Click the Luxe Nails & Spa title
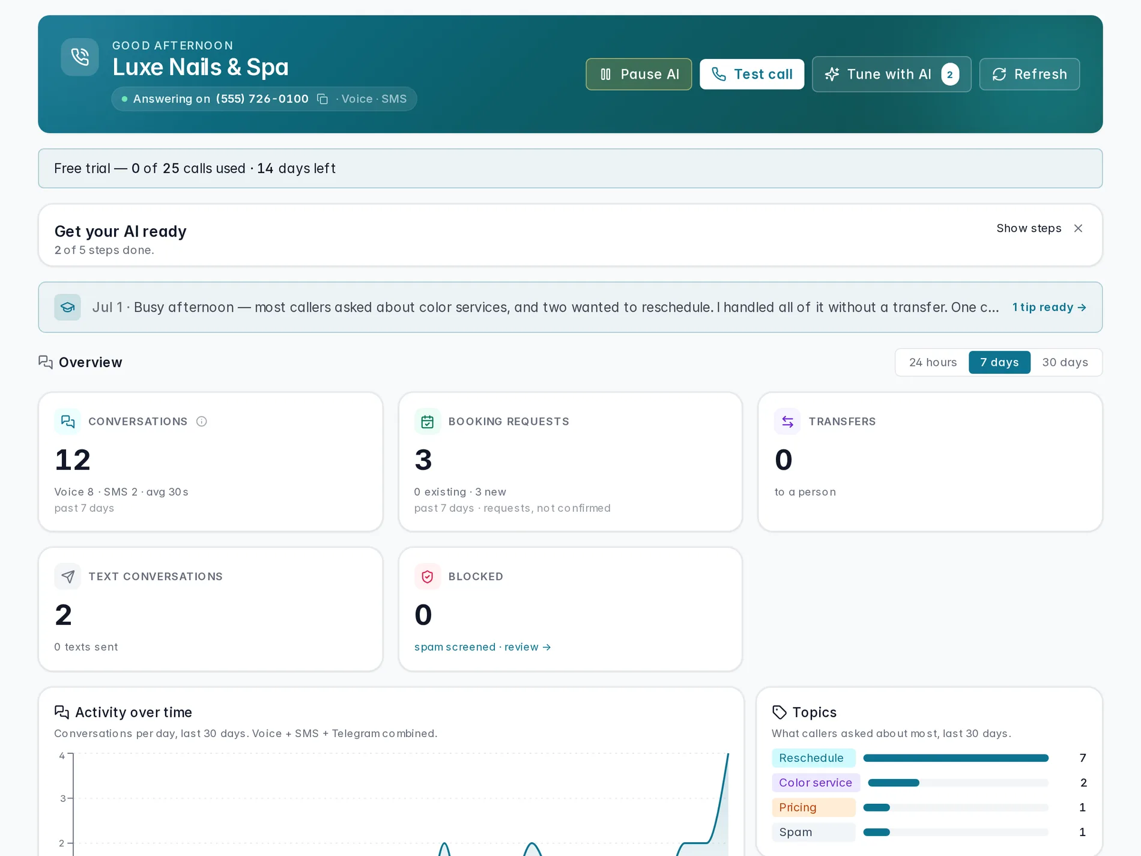Viewport: 1141px width, 856px height. click(x=201, y=67)
